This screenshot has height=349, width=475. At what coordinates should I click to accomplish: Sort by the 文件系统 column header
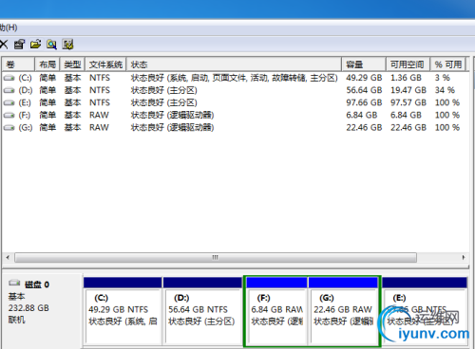click(105, 64)
